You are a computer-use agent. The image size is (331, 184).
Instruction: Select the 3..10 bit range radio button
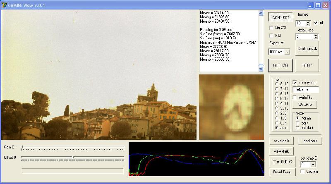click(276, 108)
